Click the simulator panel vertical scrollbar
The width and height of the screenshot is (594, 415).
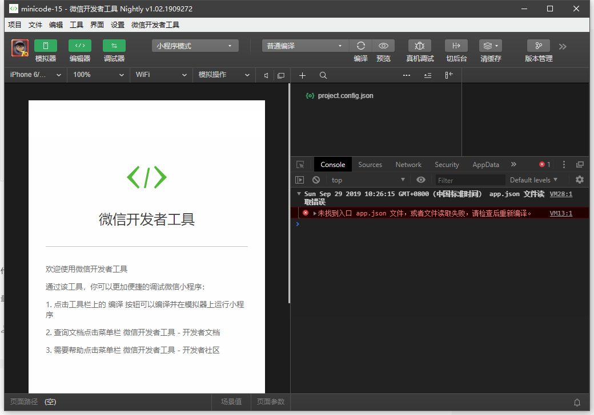289,193
